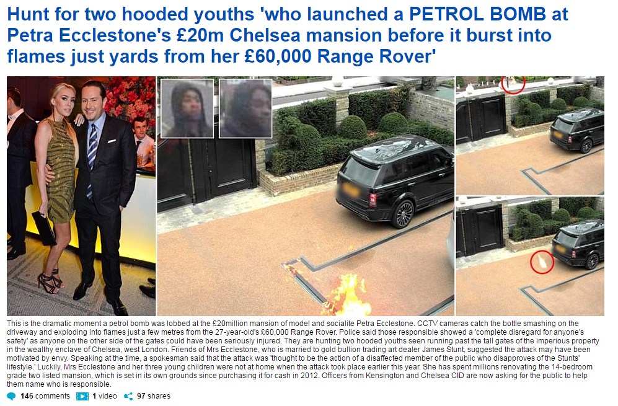Click the first hooded suspect inset photo

(x=187, y=108)
